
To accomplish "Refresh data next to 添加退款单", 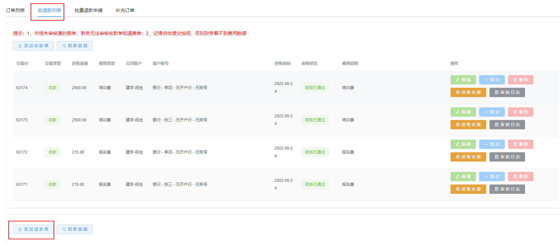I will (x=75, y=229).
